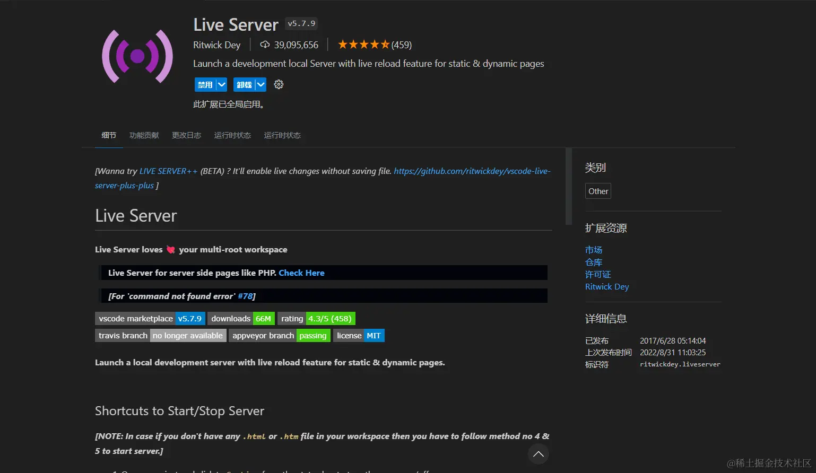The width and height of the screenshot is (816, 473).
Task: Open the first 运行时状态 tab
Action: (x=232, y=135)
